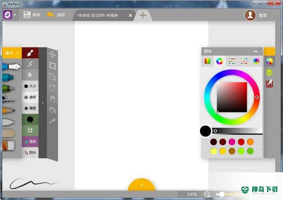Open the purple AirPen app menu dropdown
This screenshot has height=200, width=283.
click(10, 15)
